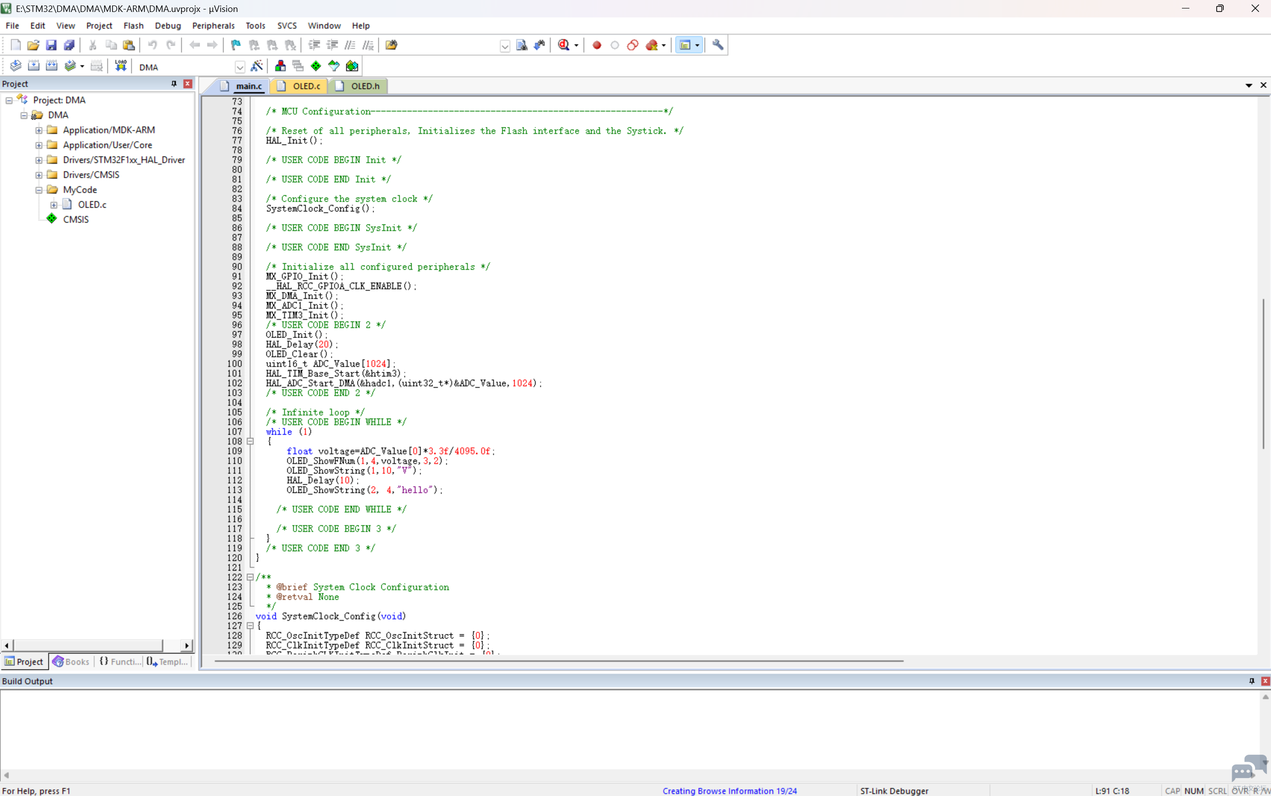
Task: Click the Download (LOAD) to flash icon
Action: tap(120, 66)
